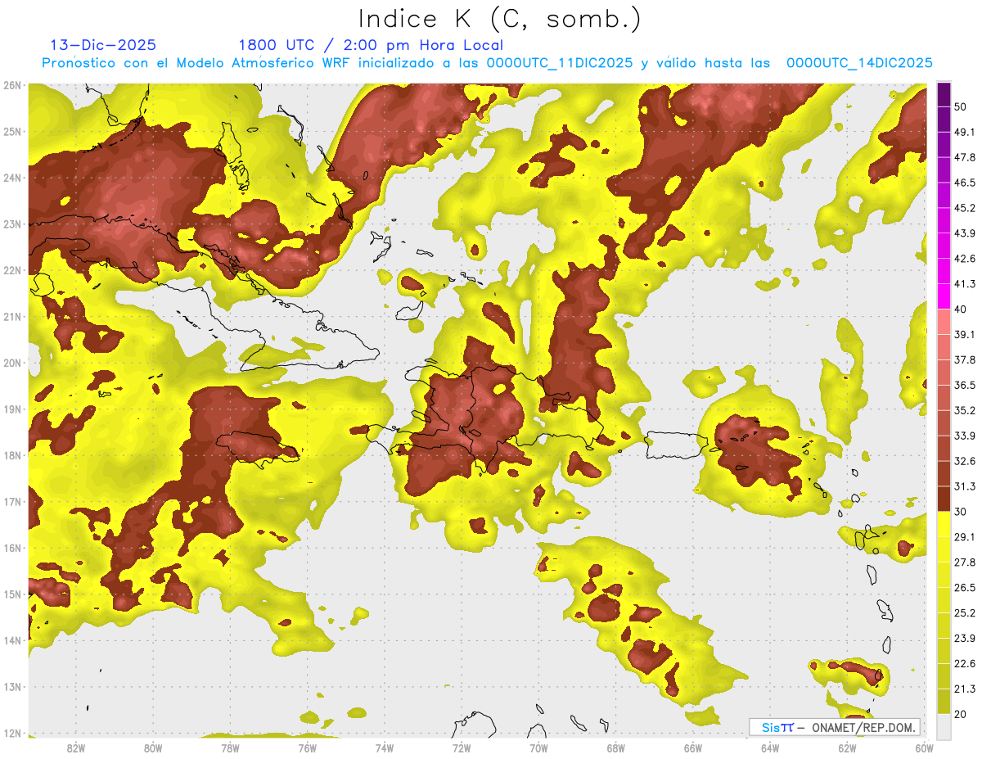
Task: Click the '35.2' color bar value
Action: [965, 410]
